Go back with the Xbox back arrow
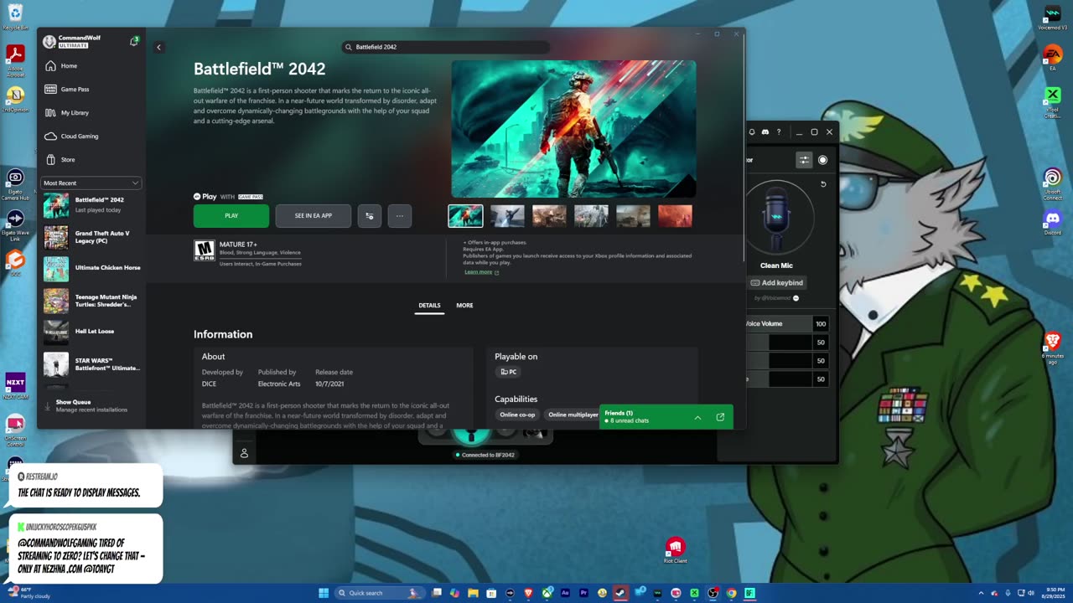Image resolution: width=1073 pixels, height=603 pixels. [x=158, y=47]
